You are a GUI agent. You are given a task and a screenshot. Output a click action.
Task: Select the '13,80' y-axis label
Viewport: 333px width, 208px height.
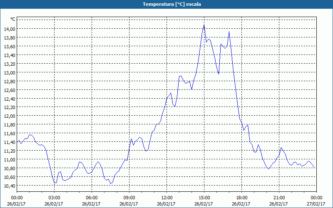pyautogui.click(x=10, y=37)
